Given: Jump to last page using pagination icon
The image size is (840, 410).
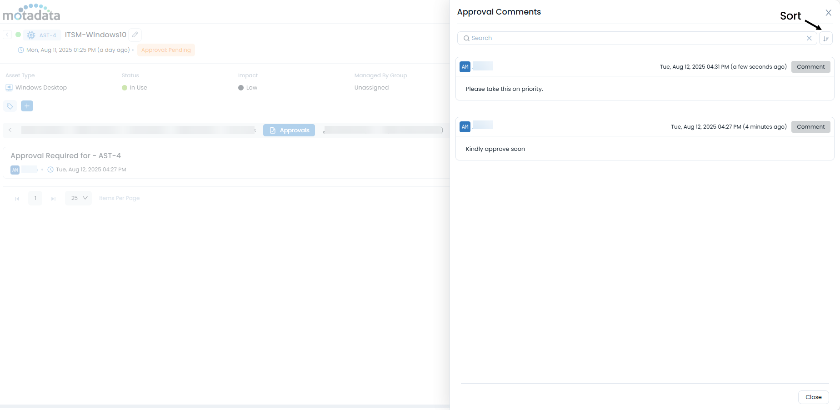Looking at the screenshot, I should 53,198.
